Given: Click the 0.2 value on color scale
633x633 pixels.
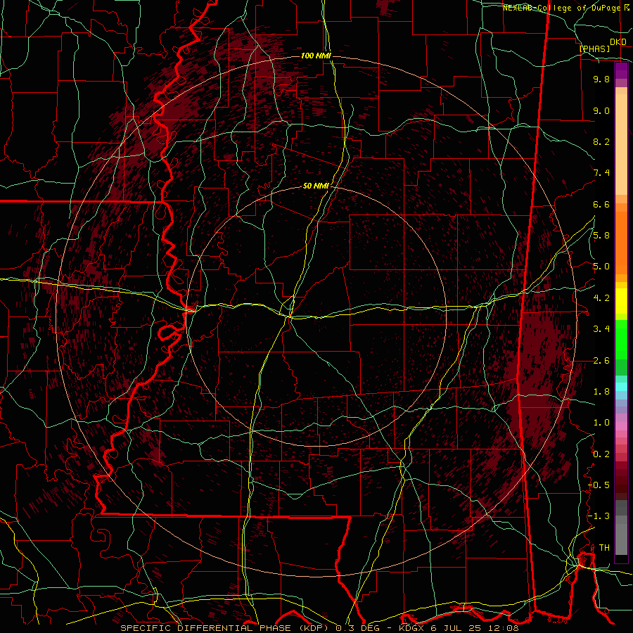Looking at the screenshot, I should 601,454.
